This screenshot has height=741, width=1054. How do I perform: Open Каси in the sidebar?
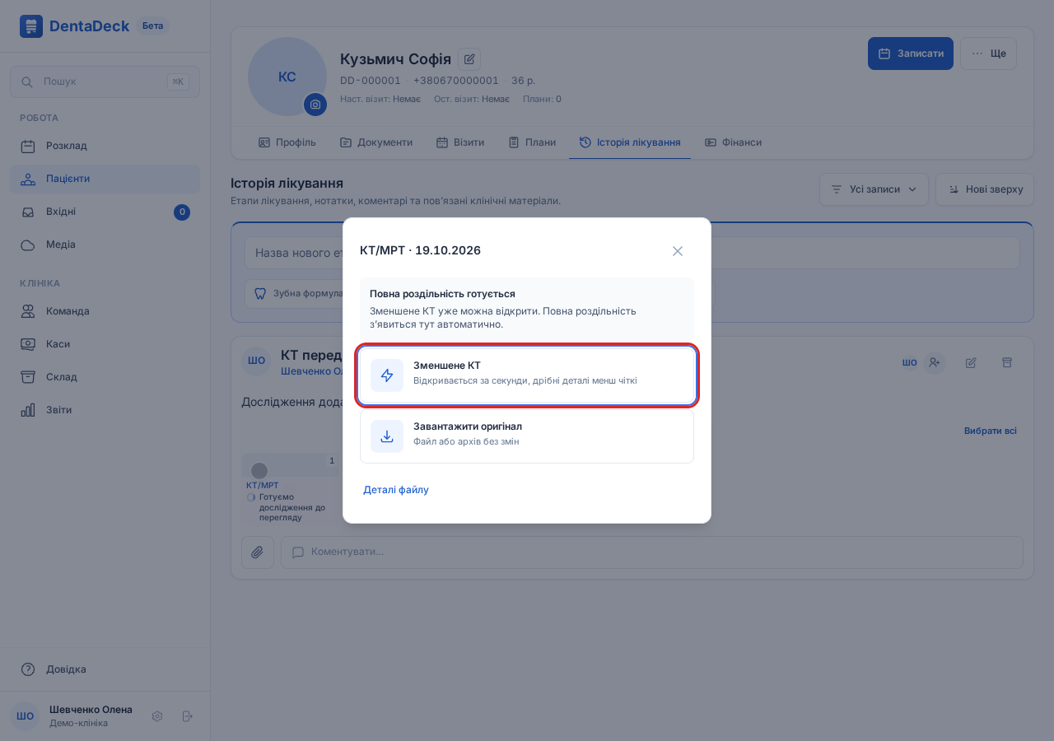(x=105, y=344)
